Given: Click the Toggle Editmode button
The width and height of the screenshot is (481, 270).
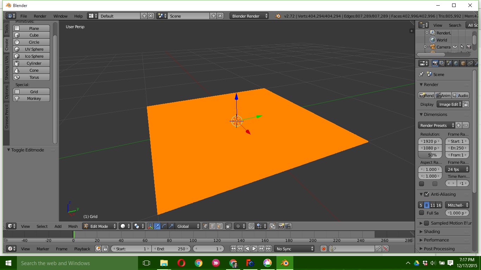Looking at the screenshot, I should coord(25,150).
